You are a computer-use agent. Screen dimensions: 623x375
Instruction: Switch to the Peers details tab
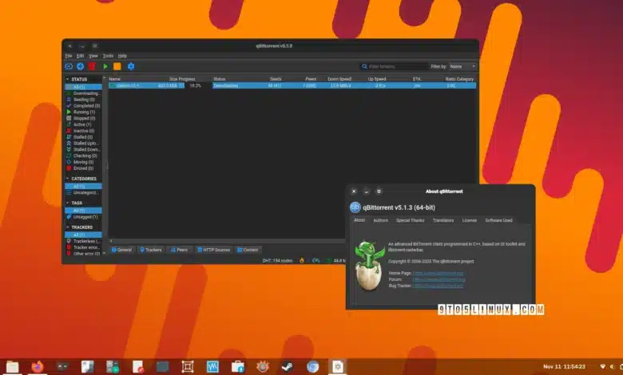[179, 250]
